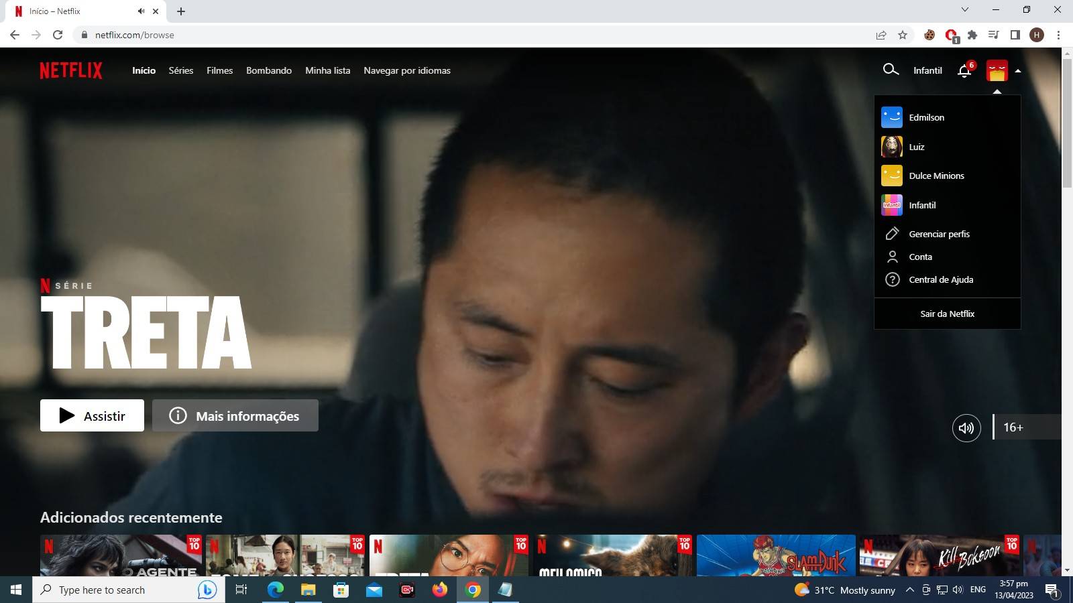Bookmark this page with the star
This screenshot has height=603, width=1073.
pos(903,35)
